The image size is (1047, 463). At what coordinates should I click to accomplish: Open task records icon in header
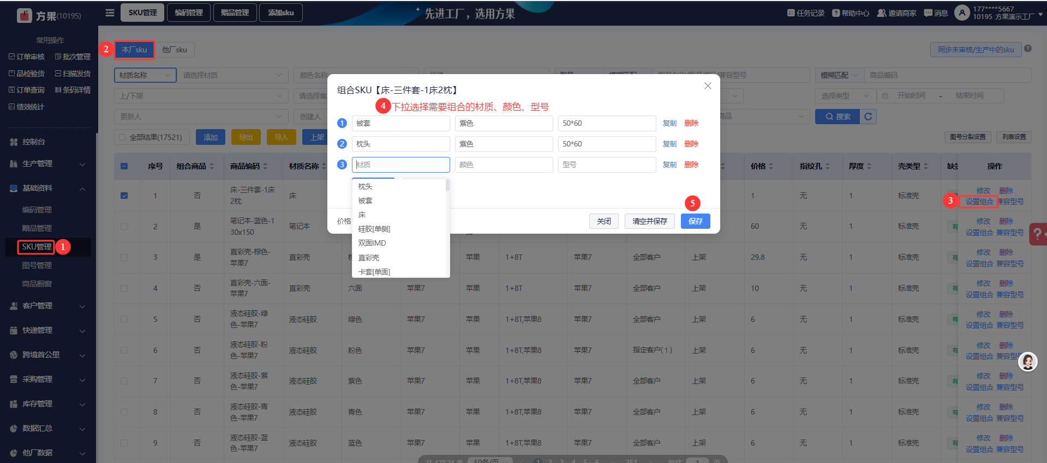pos(791,13)
